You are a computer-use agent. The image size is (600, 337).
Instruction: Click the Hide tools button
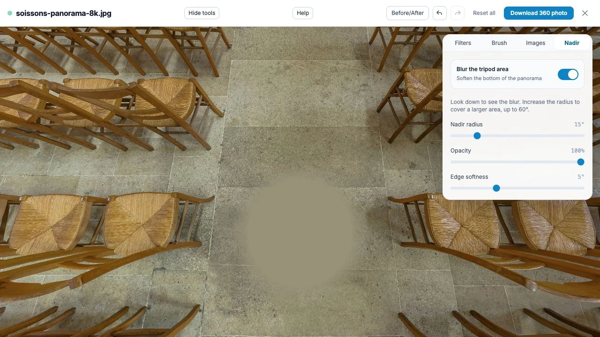pos(202,13)
